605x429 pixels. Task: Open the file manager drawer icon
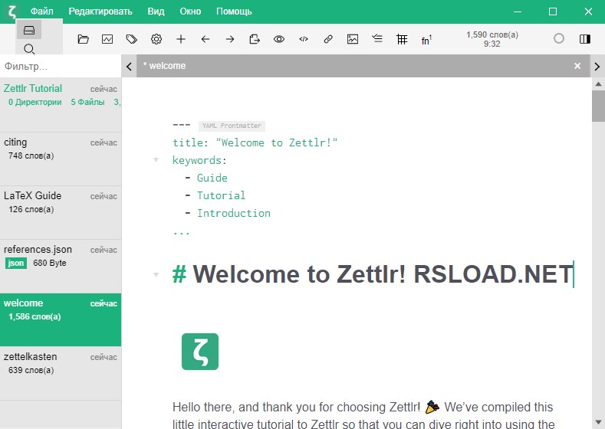[x=29, y=30]
